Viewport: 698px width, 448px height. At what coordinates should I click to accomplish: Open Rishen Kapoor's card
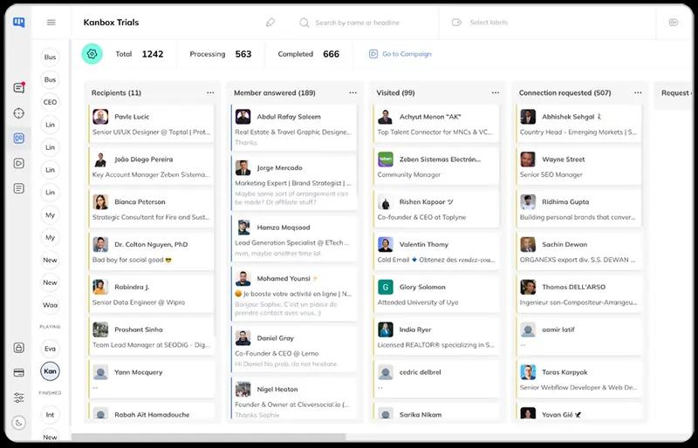(x=436, y=209)
